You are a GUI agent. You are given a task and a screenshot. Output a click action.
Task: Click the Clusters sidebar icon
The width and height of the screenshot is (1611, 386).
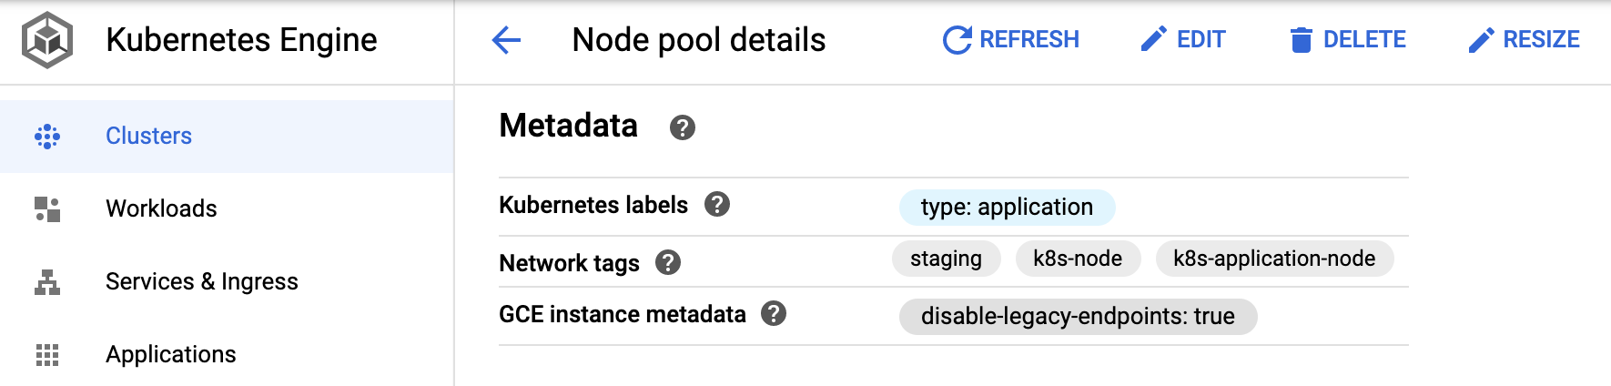click(47, 137)
